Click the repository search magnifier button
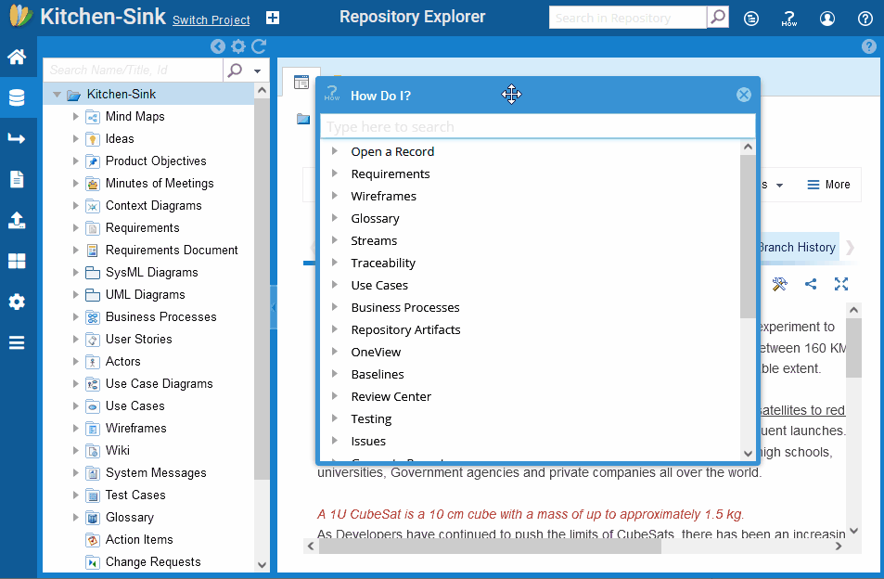 point(718,18)
